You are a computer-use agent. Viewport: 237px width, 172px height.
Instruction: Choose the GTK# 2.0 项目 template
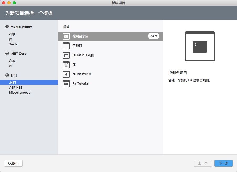[110, 55]
